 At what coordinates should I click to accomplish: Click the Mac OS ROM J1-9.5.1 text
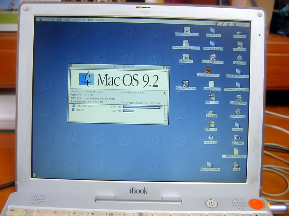point(132,92)
